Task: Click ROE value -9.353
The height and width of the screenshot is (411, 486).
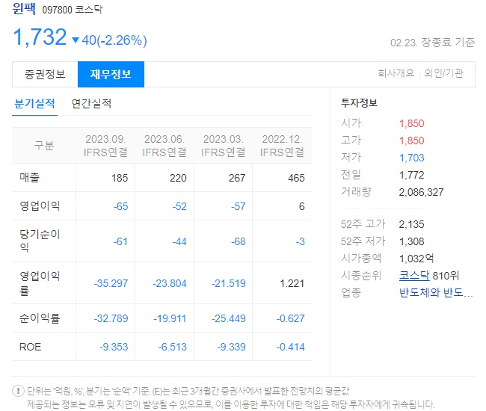Action: [114, 347]
